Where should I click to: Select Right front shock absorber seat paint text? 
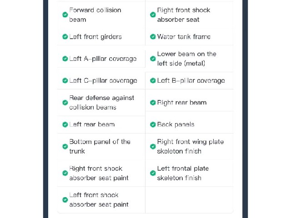coord(99,173)
